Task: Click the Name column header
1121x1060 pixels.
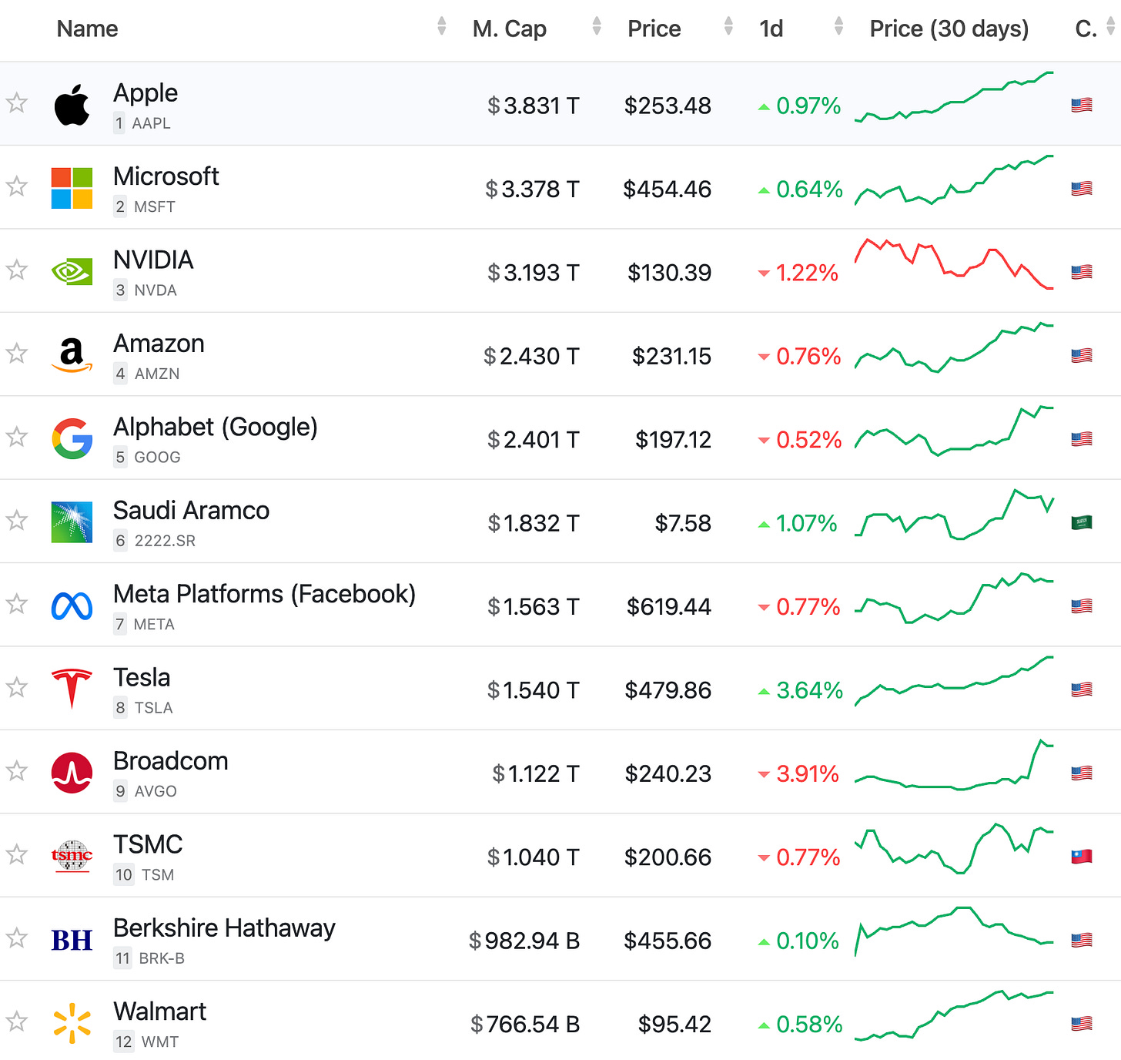Action: (x=88, y=29)
